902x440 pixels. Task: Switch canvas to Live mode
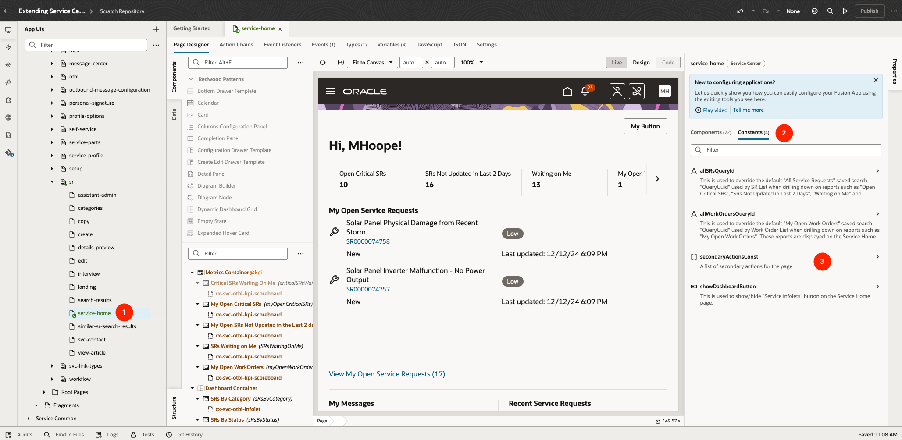(x=617, y=63)
